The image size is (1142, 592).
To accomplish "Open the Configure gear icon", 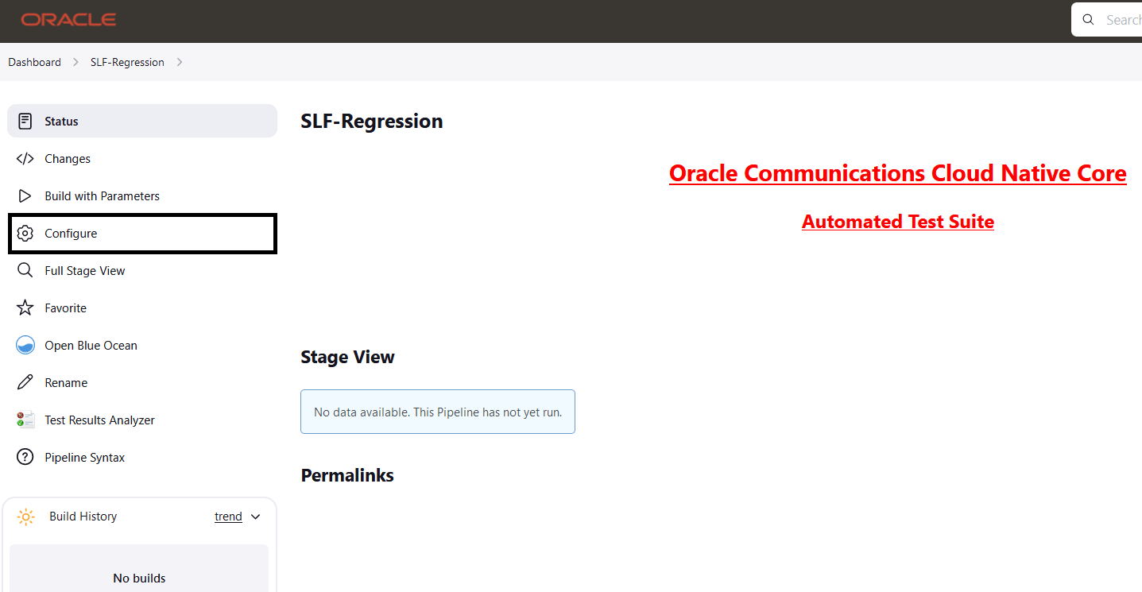I will pyautogui.click(x=25, y=233).
